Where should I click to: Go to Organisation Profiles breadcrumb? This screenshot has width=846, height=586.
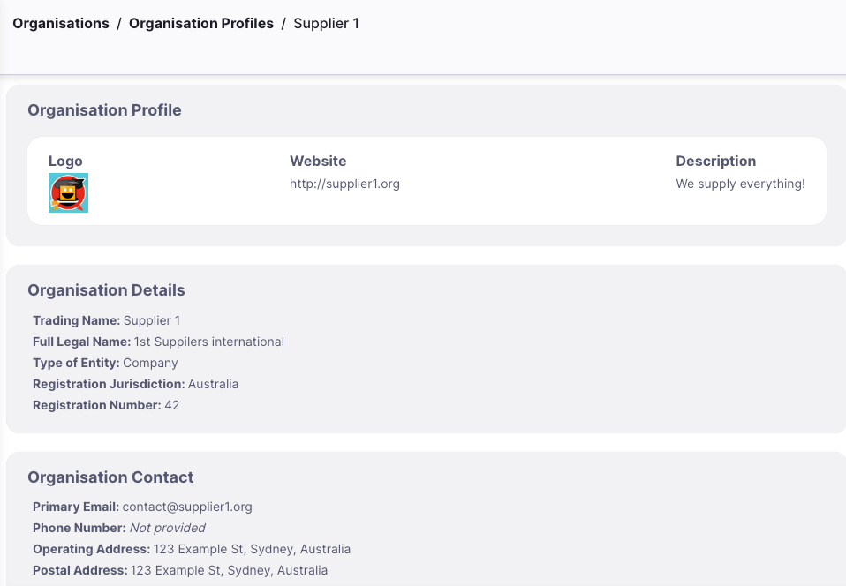tap(201, 24)
